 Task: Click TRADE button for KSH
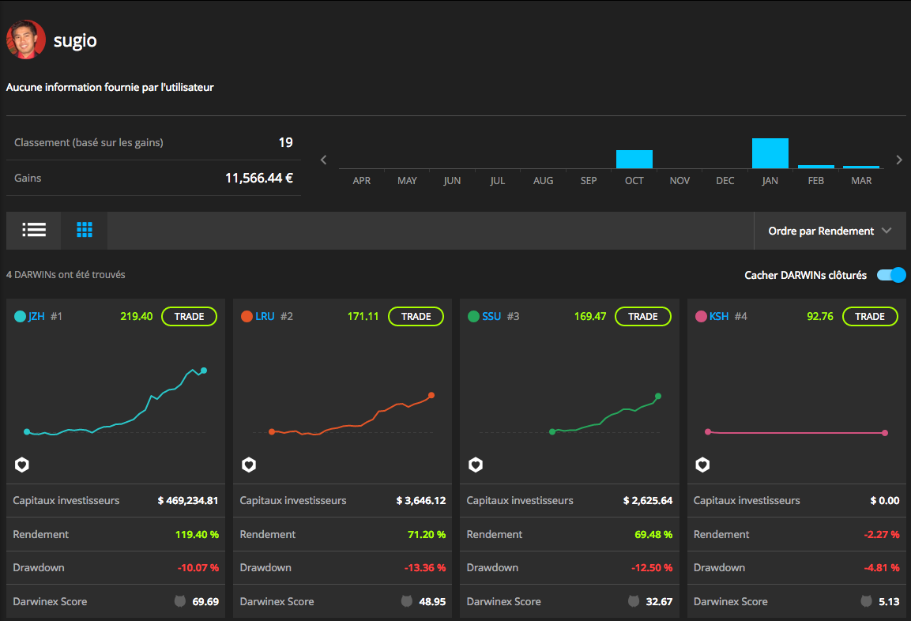[x=870, y=317]
